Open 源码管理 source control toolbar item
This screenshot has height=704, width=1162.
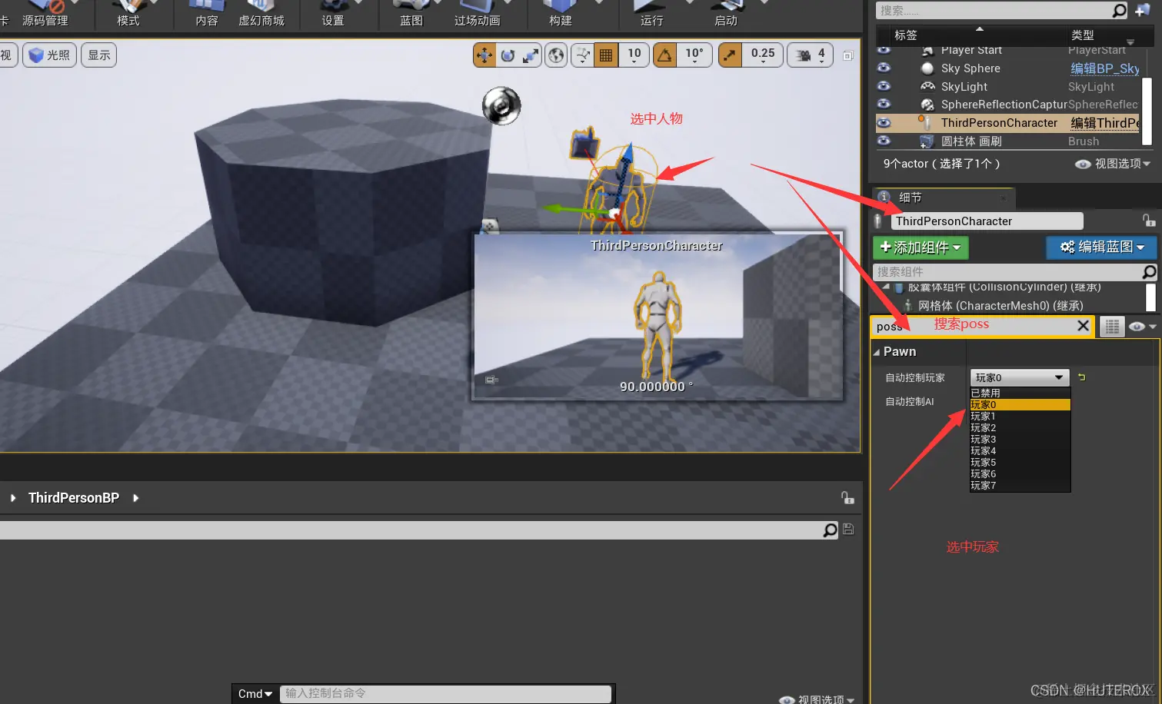click(x=45, y=15)
